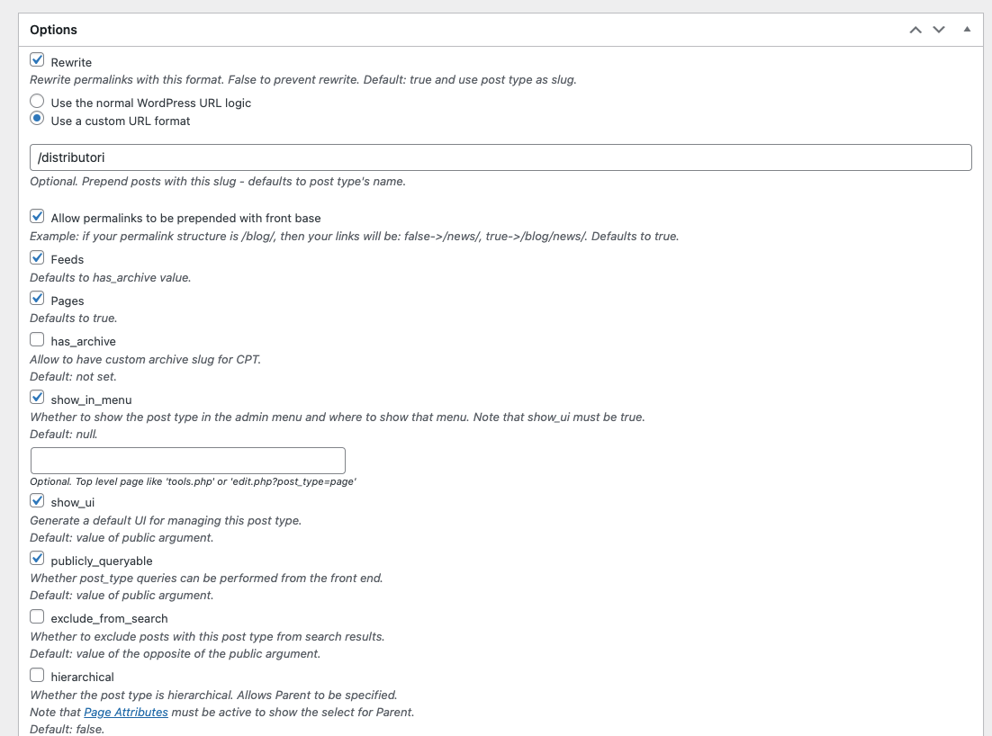Enable exclude_from_search checkbox
The height and width of the screenshot is (736, 992).
click(x=37, y=616)
